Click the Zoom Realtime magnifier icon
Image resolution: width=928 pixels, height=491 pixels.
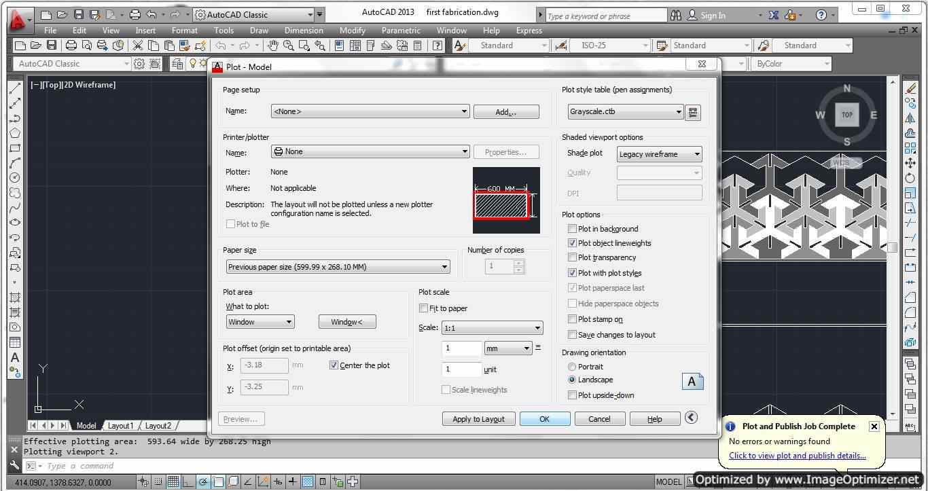point(289,46)
